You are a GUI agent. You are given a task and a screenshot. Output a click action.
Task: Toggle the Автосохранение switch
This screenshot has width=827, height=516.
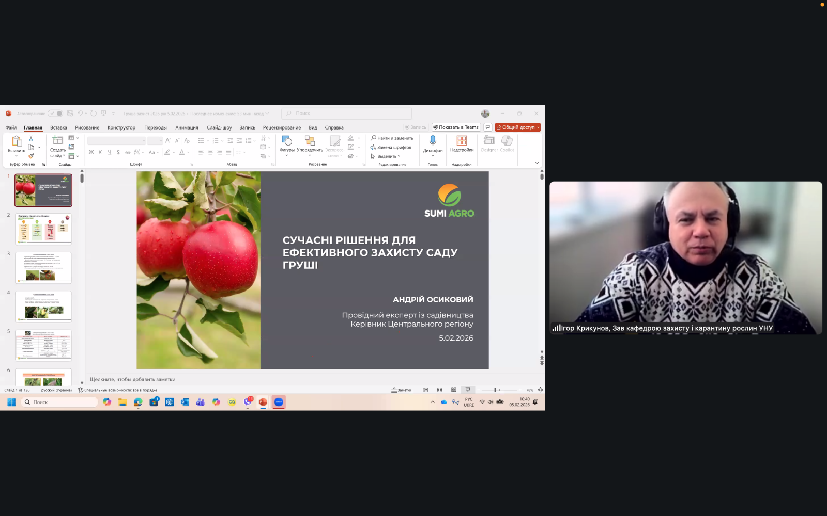pos(55,114)
